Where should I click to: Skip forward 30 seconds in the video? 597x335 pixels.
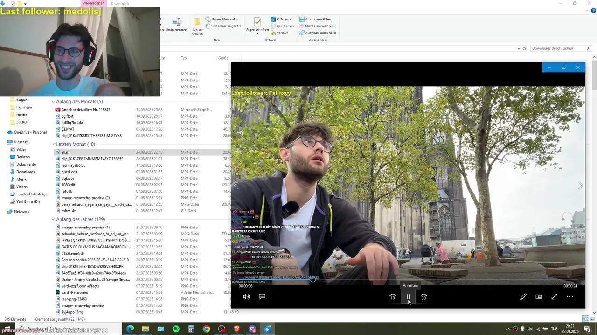(423, 296)
